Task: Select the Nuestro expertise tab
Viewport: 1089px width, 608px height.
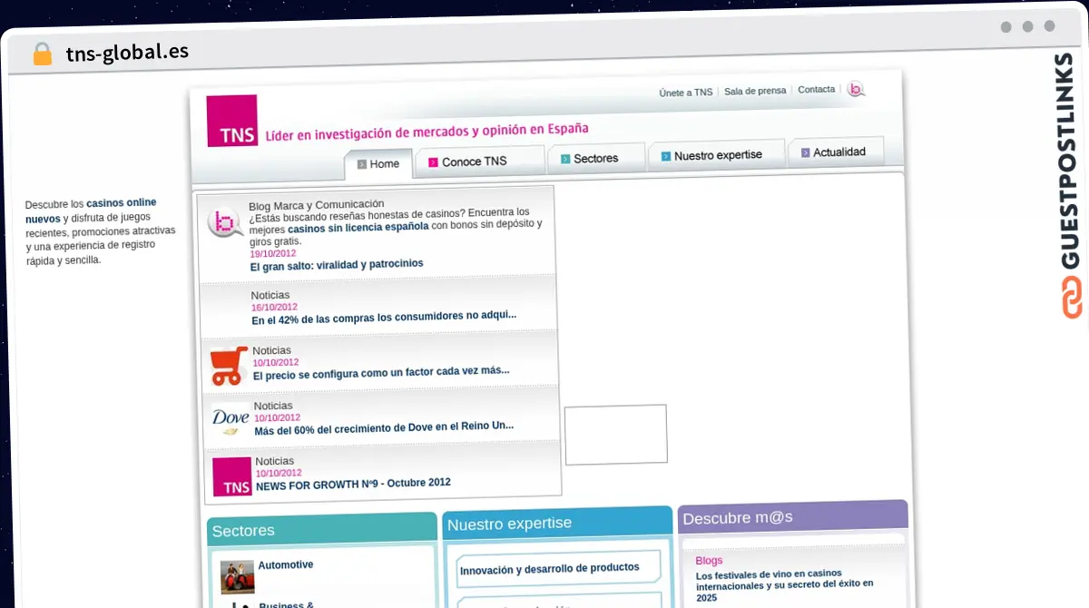Action: tap(717, 155)
